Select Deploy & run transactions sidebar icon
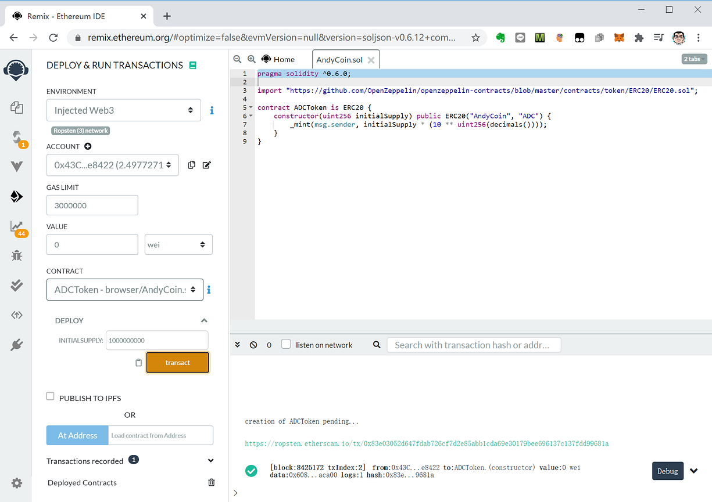Screen dimensions: 712x502 pyautogui.click(x=16, y=197)
